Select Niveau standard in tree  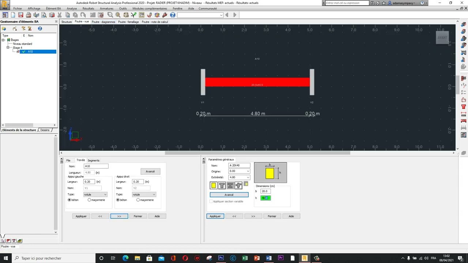[x=23, y=44]
